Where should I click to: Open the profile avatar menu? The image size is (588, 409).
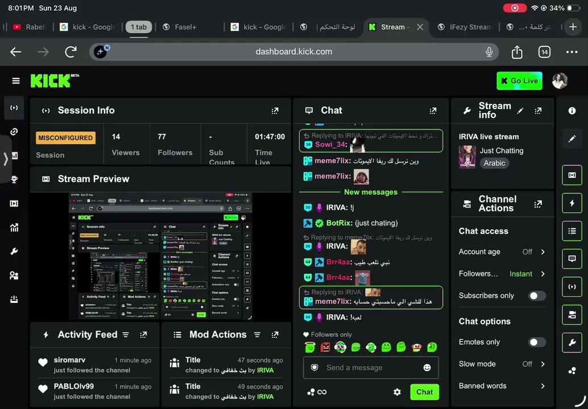[x=560, y=81]
